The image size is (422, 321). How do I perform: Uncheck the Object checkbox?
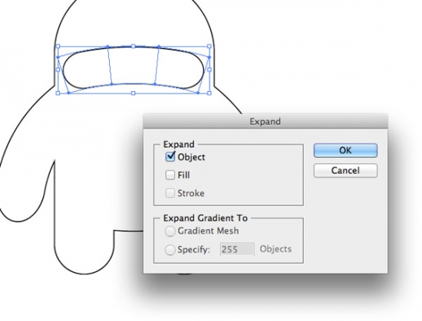pos(170,157)
